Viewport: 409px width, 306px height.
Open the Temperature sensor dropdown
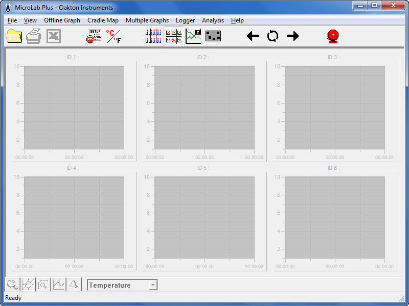coord(122,285)
